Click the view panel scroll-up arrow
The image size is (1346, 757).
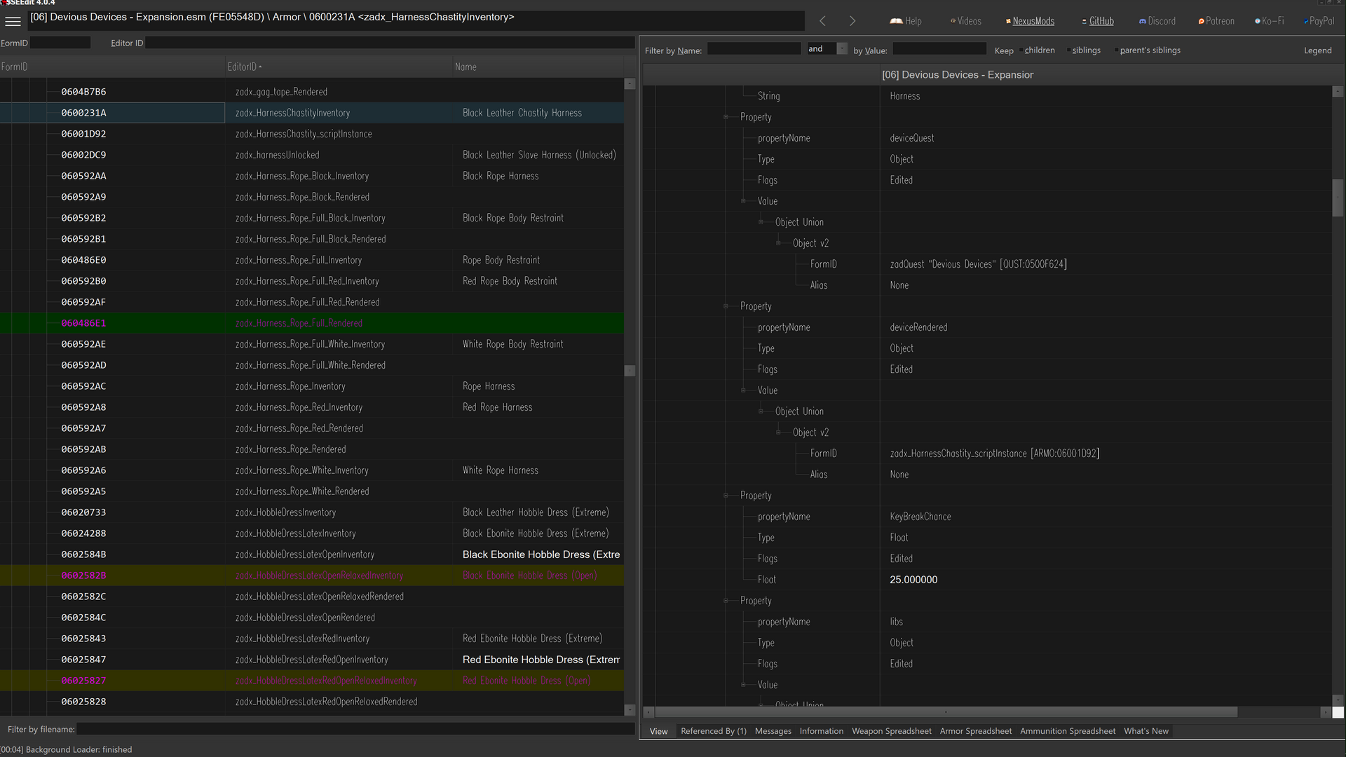pos(1338,91)
